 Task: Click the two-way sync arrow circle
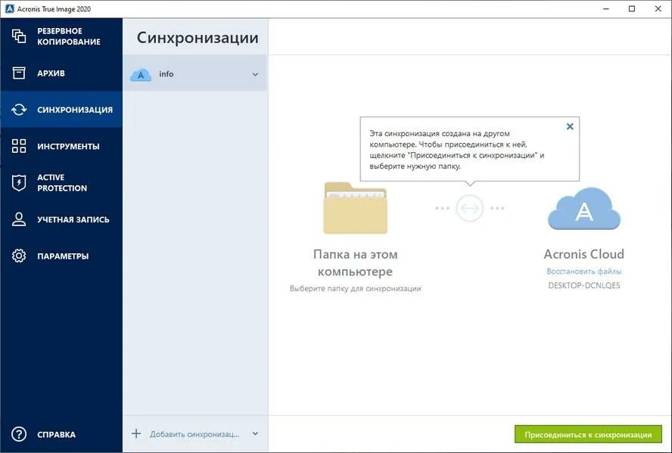coord(470,208)
